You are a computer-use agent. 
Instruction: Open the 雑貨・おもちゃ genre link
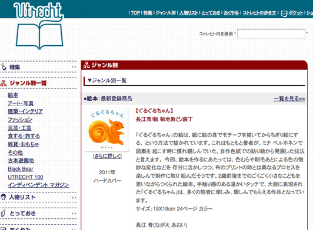tap(24, 144)
